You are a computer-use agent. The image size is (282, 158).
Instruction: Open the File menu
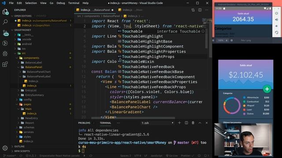[x=11, y=3]
